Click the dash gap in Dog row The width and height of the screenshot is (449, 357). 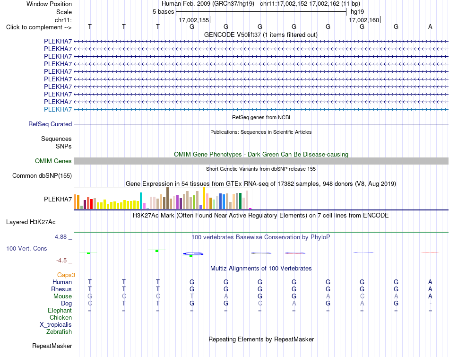[430, 304]
